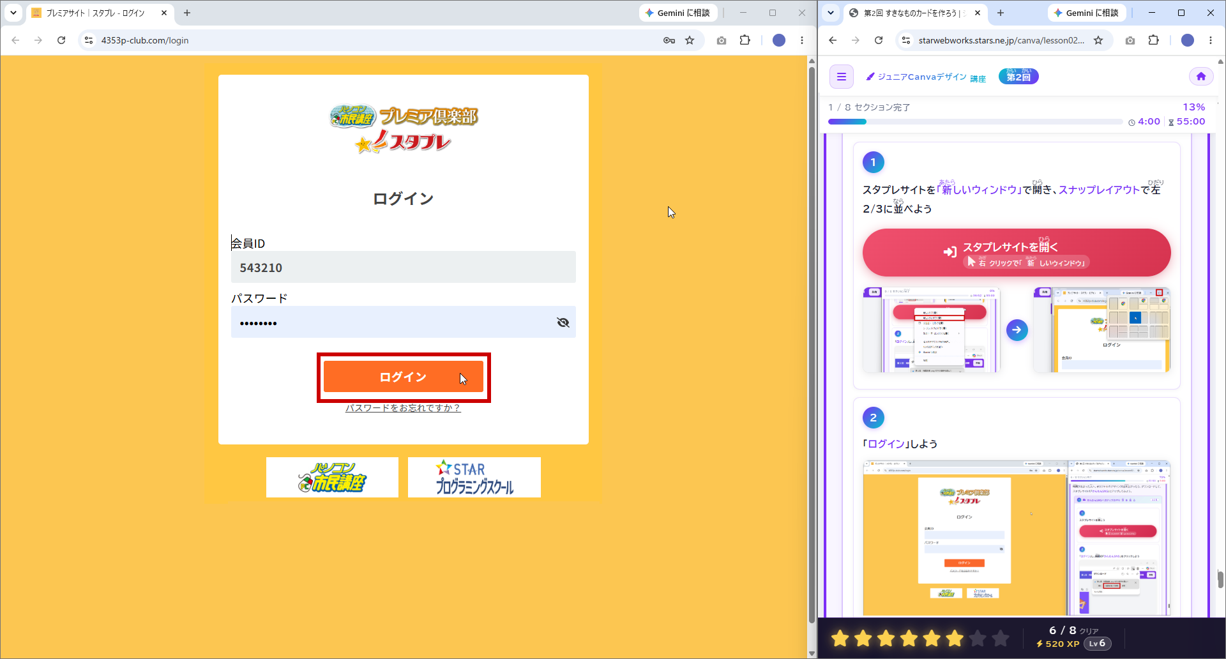
Task: Open the step 1 snap layout screenshot
Action: [x=1101, y=330]
